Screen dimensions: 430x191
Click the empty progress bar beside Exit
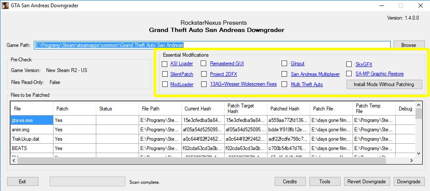pos(87,182)
